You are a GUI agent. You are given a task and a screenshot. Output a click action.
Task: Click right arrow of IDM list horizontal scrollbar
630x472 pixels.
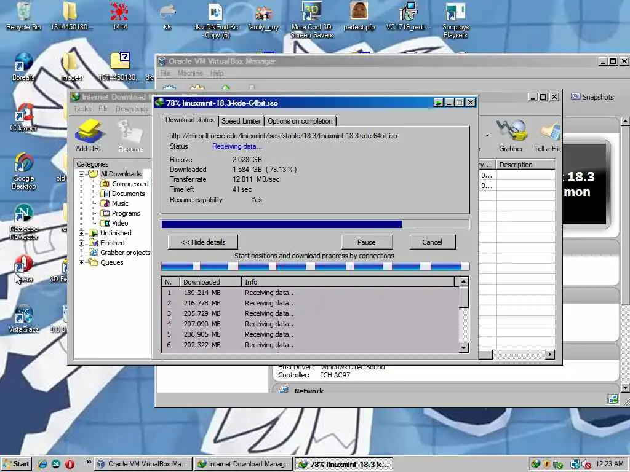coord(550,355)
